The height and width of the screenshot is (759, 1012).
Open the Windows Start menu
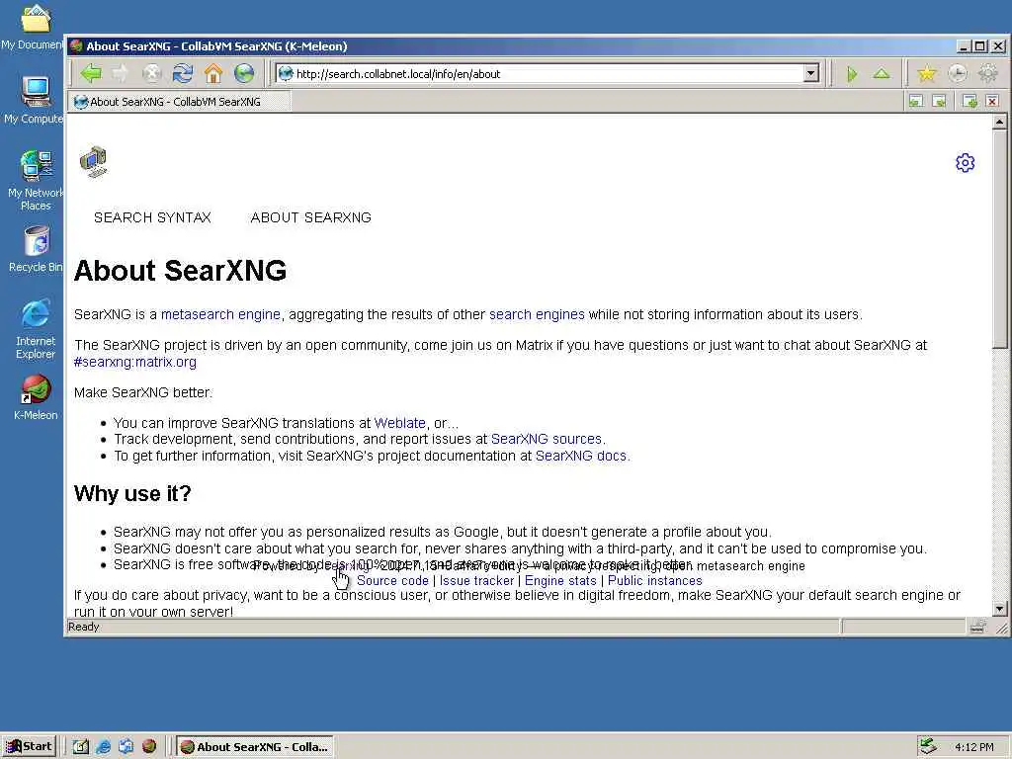30,747
